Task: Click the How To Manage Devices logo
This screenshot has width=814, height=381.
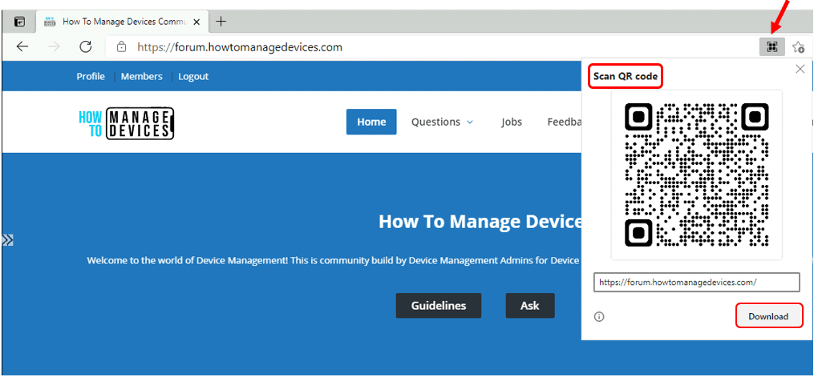Action: [x=126, y=123]
